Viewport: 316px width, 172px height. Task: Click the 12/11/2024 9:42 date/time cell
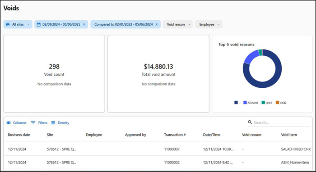click(x=218, y=163)
